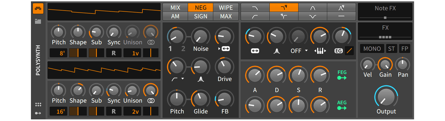Open the OFF dropdown menu
Viewport: 445px width, 121px height.
pos(299,51)
